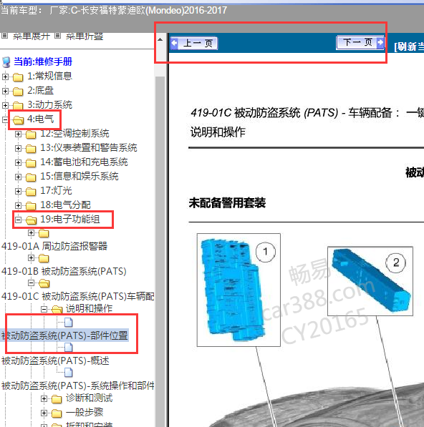This screenshot has width=424, height=427.
Task: Click folder icon of 3:动力系统
Action: coord(18,105)
